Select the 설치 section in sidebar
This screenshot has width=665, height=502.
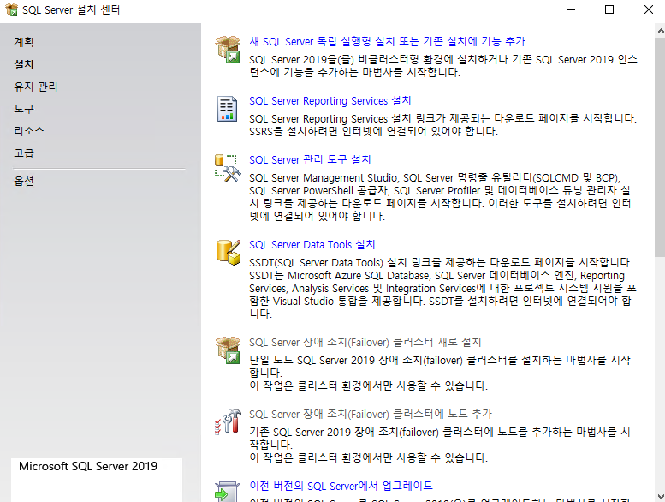coord(24,64)
